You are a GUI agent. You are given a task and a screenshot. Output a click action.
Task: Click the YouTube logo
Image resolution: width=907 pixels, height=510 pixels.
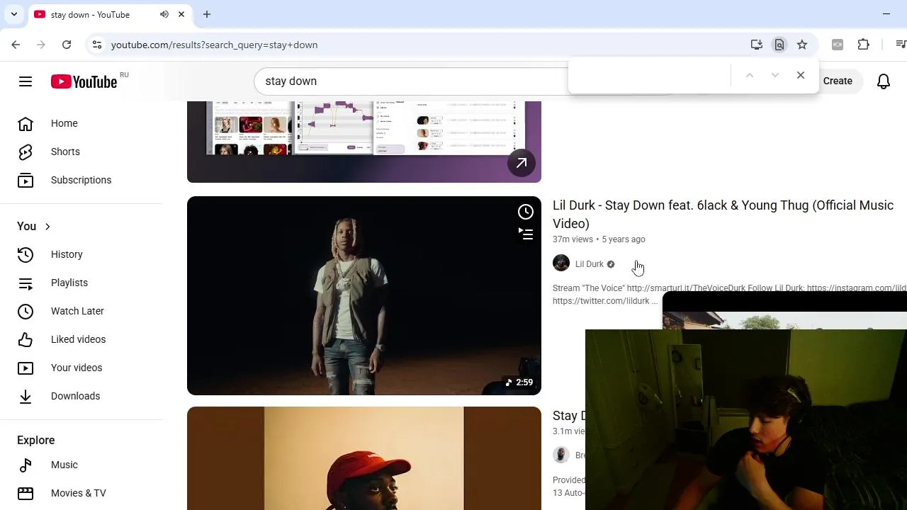point(84,81)
